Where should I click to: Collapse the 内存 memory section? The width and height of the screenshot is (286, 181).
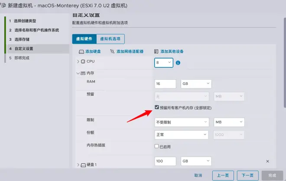coord(78,73)
